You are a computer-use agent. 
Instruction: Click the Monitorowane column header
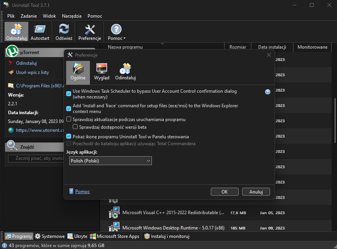tap(313, 47)
